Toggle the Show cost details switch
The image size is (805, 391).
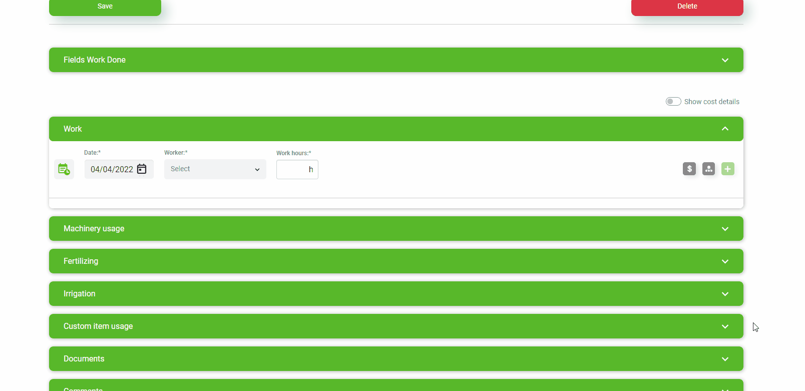(x=673, y=102)
